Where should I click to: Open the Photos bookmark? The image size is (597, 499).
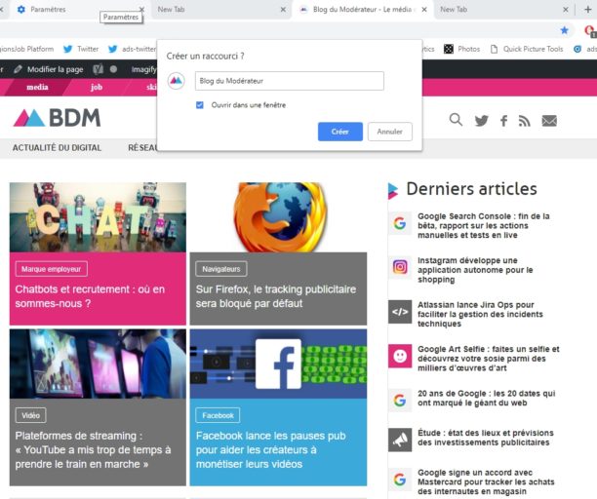pos(461,49)
